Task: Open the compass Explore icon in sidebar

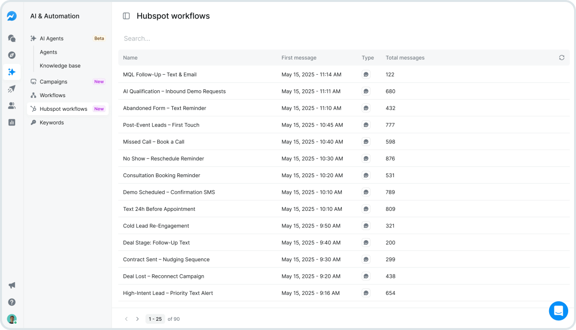Action: [12, 55]
